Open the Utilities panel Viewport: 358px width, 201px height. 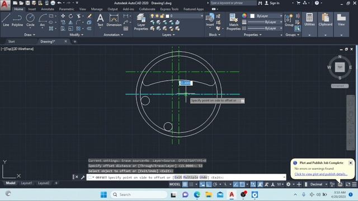click(309, 20)
